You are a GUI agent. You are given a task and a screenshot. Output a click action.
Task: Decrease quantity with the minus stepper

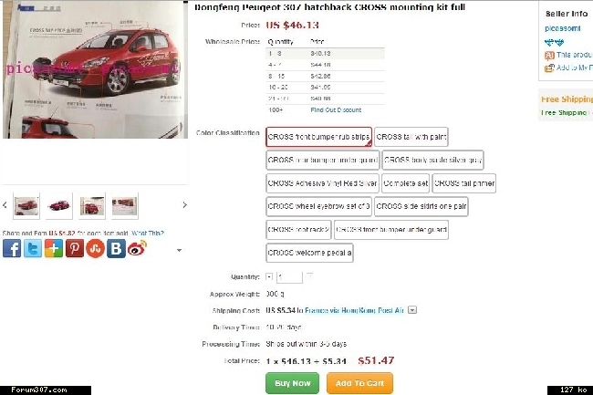(269, 276)
